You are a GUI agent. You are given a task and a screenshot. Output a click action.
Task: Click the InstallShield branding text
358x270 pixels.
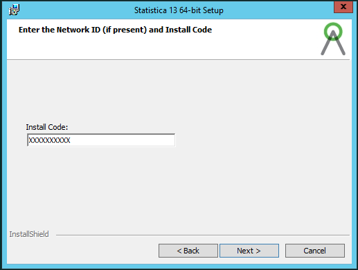[x=29, y=234]
